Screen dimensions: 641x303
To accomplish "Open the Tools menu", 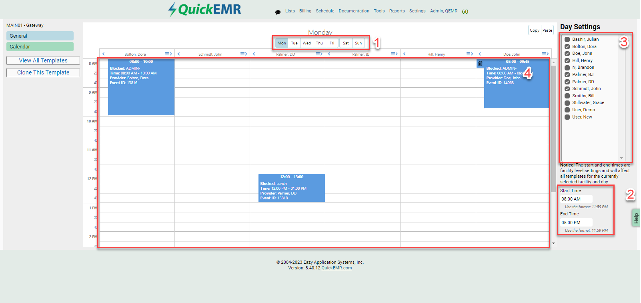I will [379, 11].
